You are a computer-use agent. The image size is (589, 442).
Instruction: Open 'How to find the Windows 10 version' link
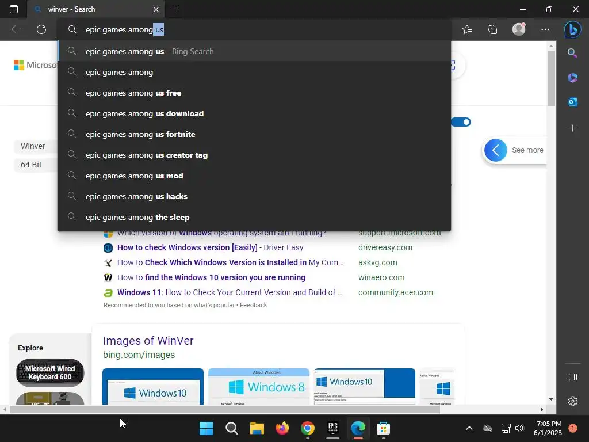tap(211, 277)
